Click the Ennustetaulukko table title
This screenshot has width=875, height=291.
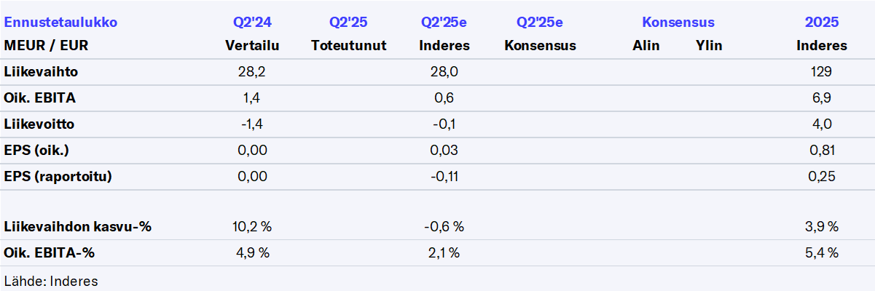[60, 23]
